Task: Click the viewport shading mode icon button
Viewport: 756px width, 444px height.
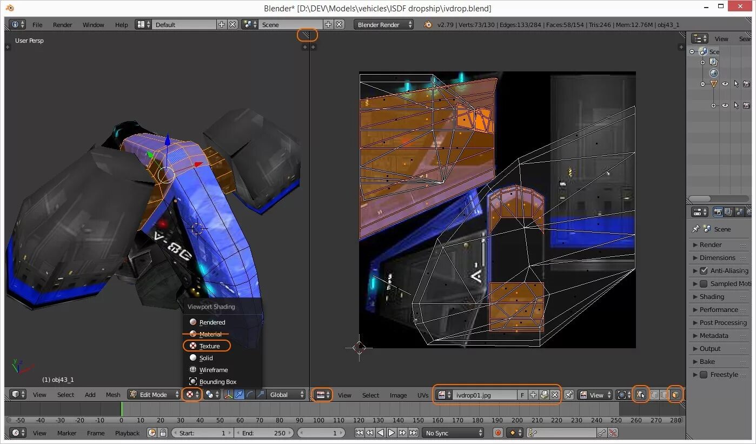Action: pyautogui.click(x=191, y=395)
